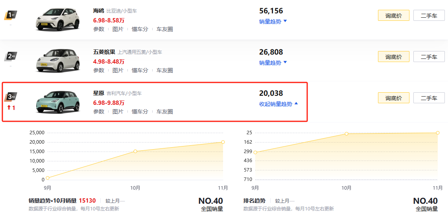
Task: Click 比亚迪/小型车 category text
Action: (x=122, y=11)
